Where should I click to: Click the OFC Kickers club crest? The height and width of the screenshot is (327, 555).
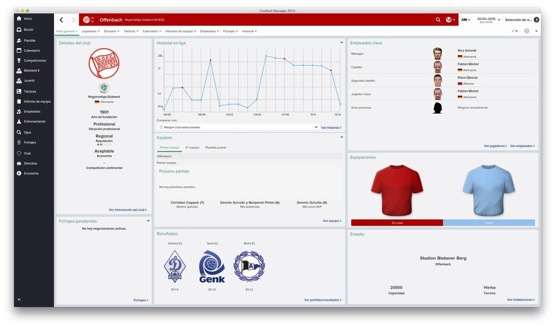click(x=104, y=63)
